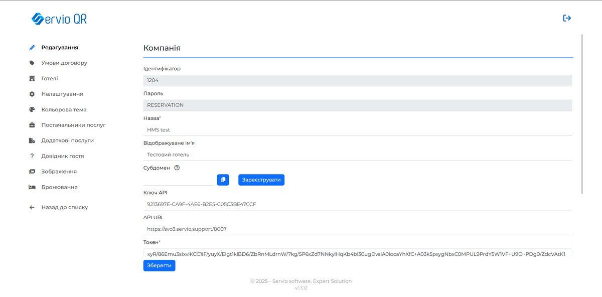Click the Постачальники послуг printer-style icon
The width and height of the screenshot is (602, 297).
[32, 125]
